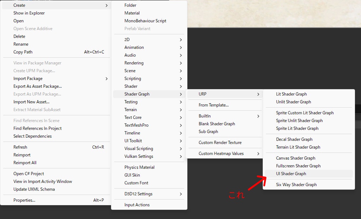Create a Six Way Shader Graph
Viewport: 361px width, 219px height.
click(309, 185)
